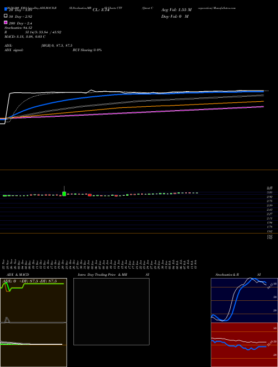This screenshot has width=278, height=367.
Task: Click the 'BUY Slowing @ 0%' signal text
Action: coord(87,50)
